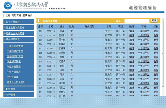Click 编辑 link for student row 102
This screenshot has height=108, width=166.
tap(132, 31)
